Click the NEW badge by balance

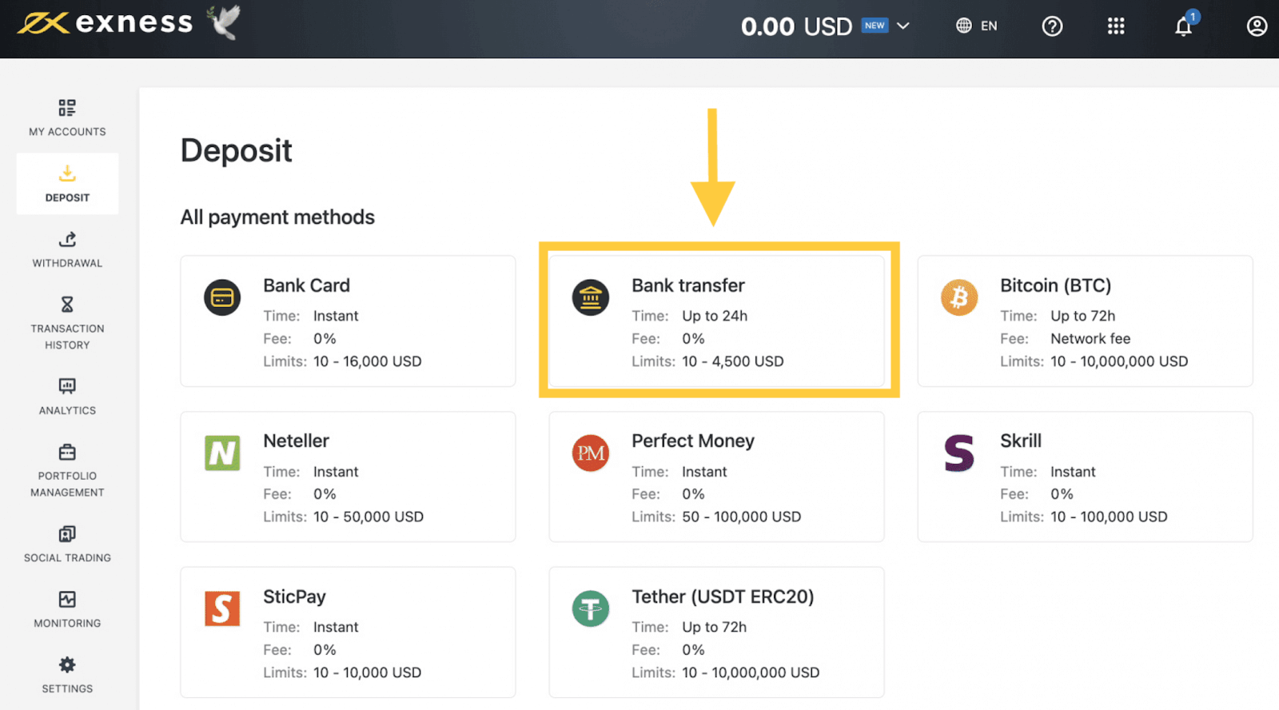coord(875,26)
